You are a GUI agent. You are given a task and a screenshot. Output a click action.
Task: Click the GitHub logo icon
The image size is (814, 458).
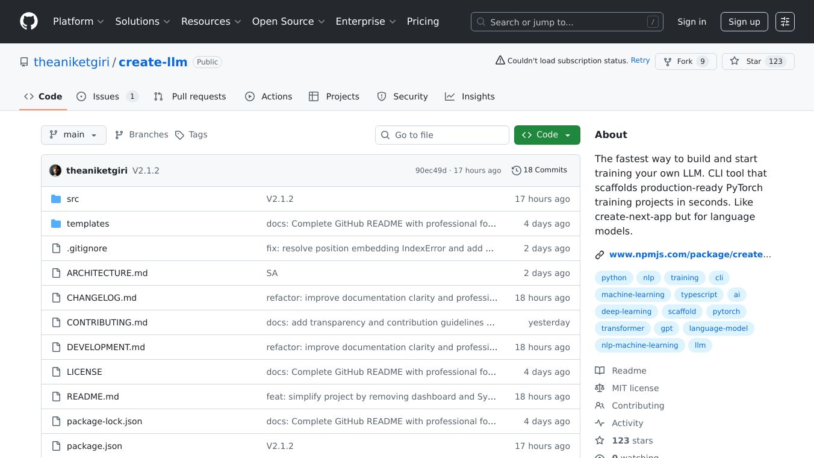tap(29, 22)
